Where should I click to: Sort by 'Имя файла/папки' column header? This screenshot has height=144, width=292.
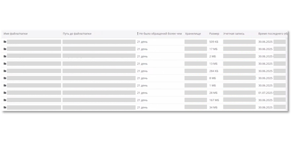[x=16, y=34]
